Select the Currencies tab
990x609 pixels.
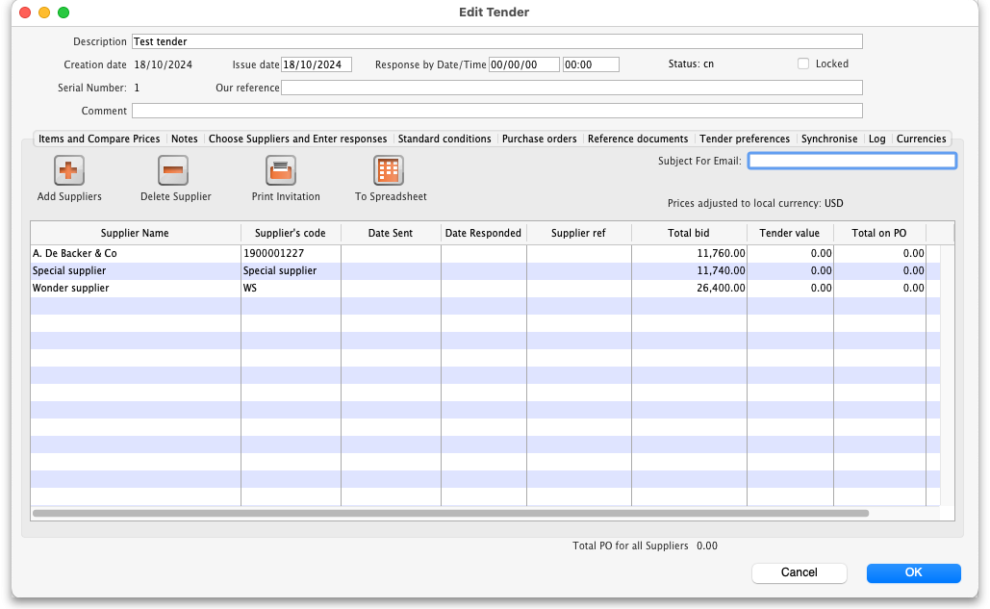pyautogui.click(x=921, y=139)
